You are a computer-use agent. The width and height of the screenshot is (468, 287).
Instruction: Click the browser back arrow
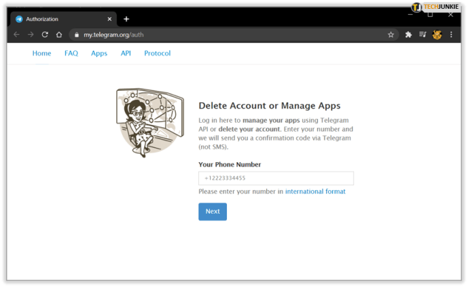point(17,35)
